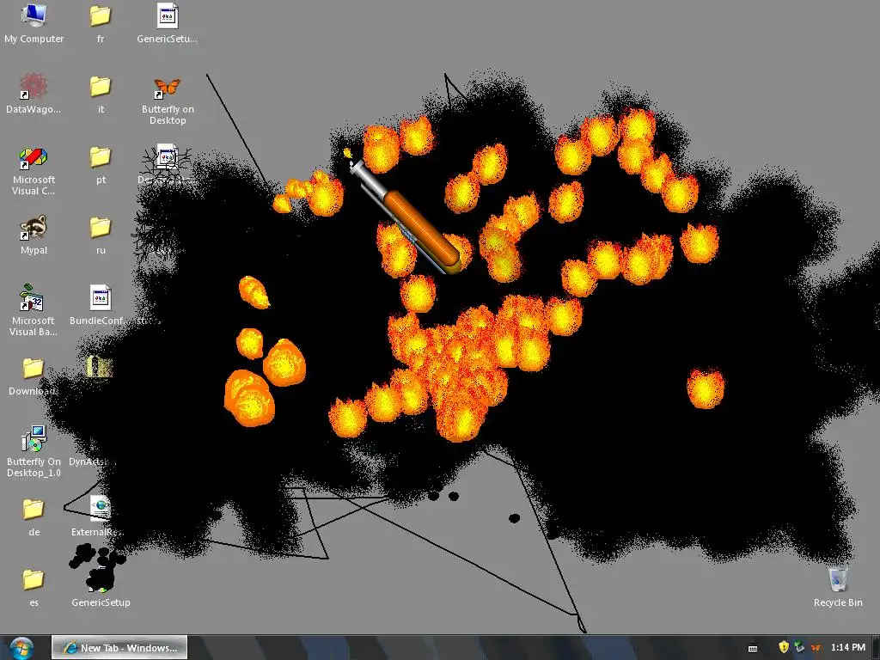Click the keyboard tray icon
The width and height of the screenshot is (880, 660).
pyautogui.click(x=753, y=648)
